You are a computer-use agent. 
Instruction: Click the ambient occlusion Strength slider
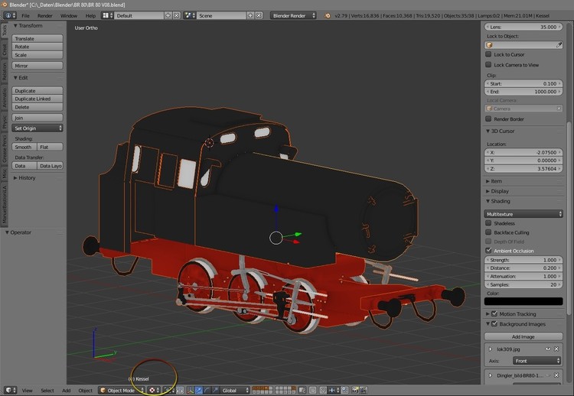click(523, 260)
